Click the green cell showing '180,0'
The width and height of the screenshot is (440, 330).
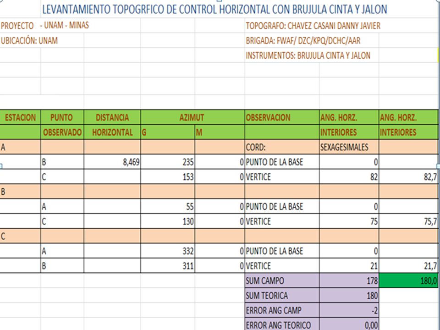click(x=408, y=280)
